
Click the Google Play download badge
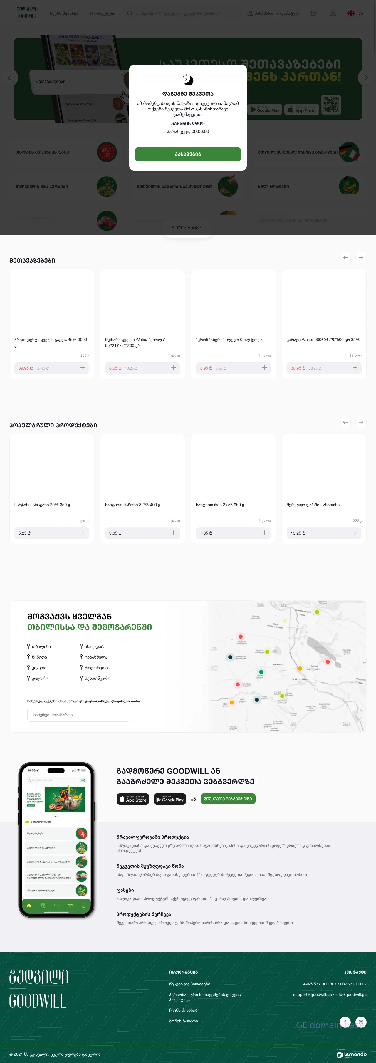pyautogui.click(x=169, y=799)
